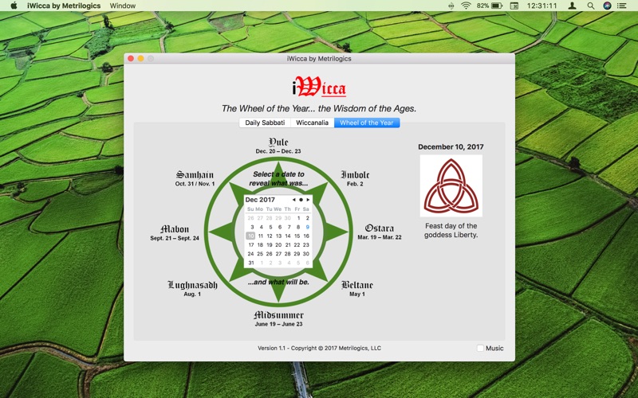Click the 'December 10, 2017' date heading
This screenshot has height=398, width=638.
tap(451, 147)
